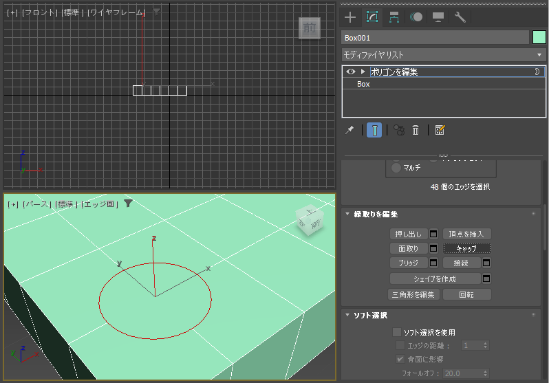This screenshot has height=383, width=549.
Task: Open the Utilities panel wrench tab
Action: [x=460, y=17]
